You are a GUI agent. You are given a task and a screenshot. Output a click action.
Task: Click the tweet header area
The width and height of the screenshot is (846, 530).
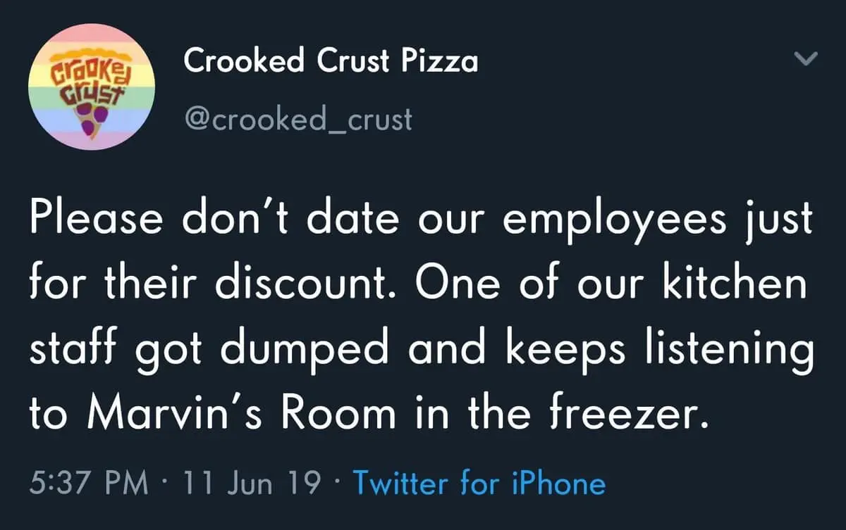click(x=330, y=84)
